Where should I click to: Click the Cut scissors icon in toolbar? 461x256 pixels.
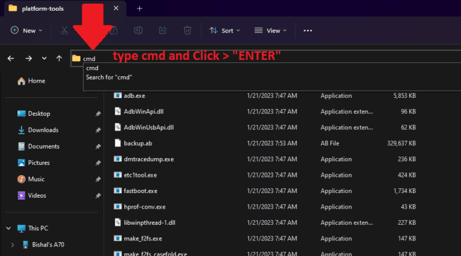(64, 30)
